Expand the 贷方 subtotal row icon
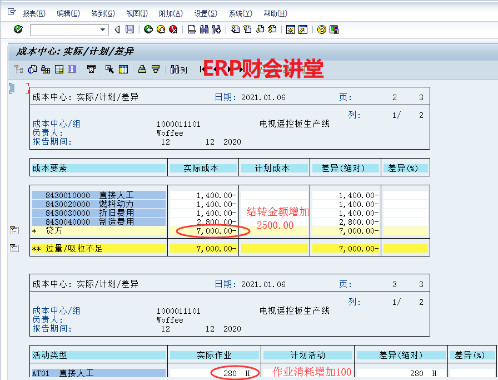Image resolution: width=498 pixels, height=380 pixels. (x=14, y=230)
